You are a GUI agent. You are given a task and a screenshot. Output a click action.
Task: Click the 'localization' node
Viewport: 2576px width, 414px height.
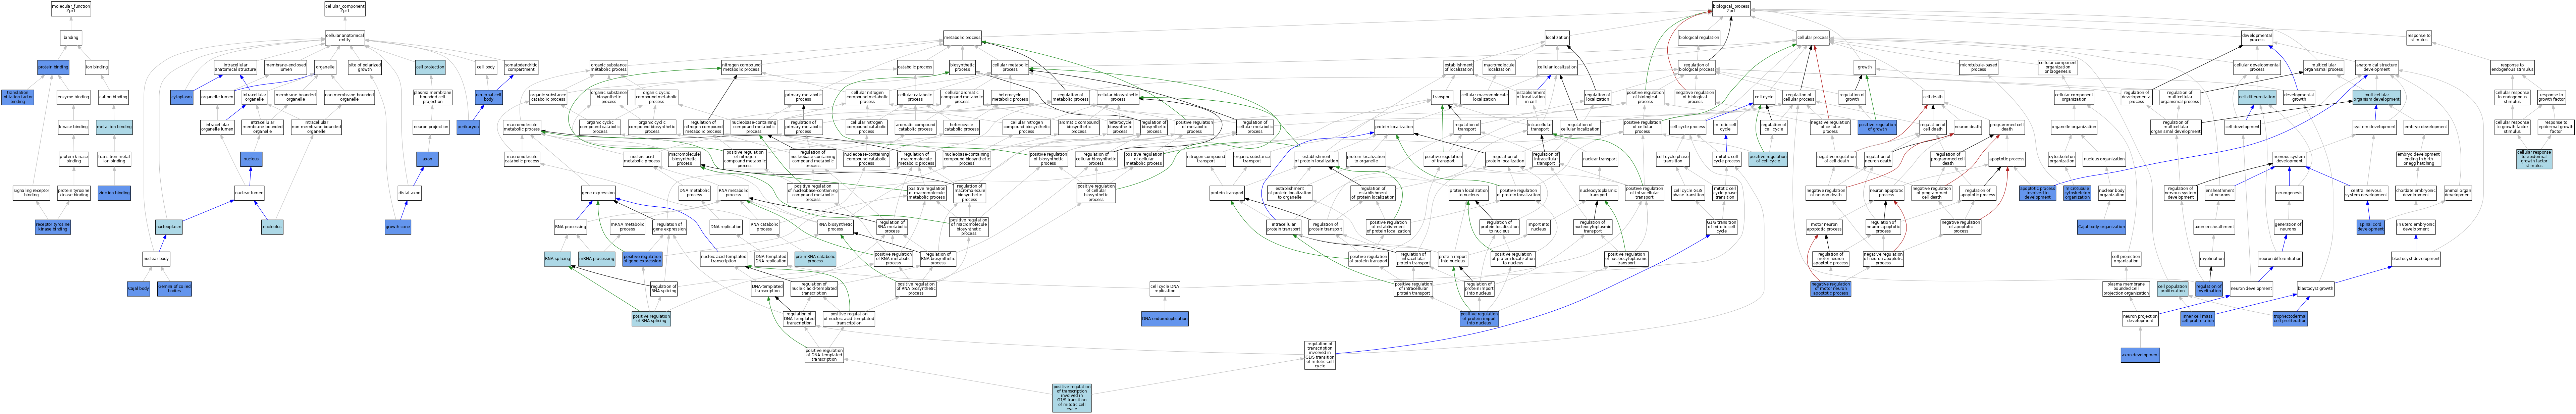(x=1557, y=37)
